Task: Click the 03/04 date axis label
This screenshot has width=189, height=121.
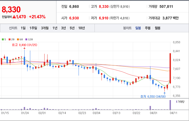Action: click(x=96, y=113)
